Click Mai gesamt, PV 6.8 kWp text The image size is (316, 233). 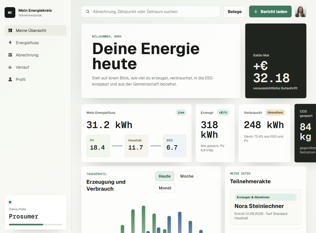pyautogui.click(x=213, y=148)
